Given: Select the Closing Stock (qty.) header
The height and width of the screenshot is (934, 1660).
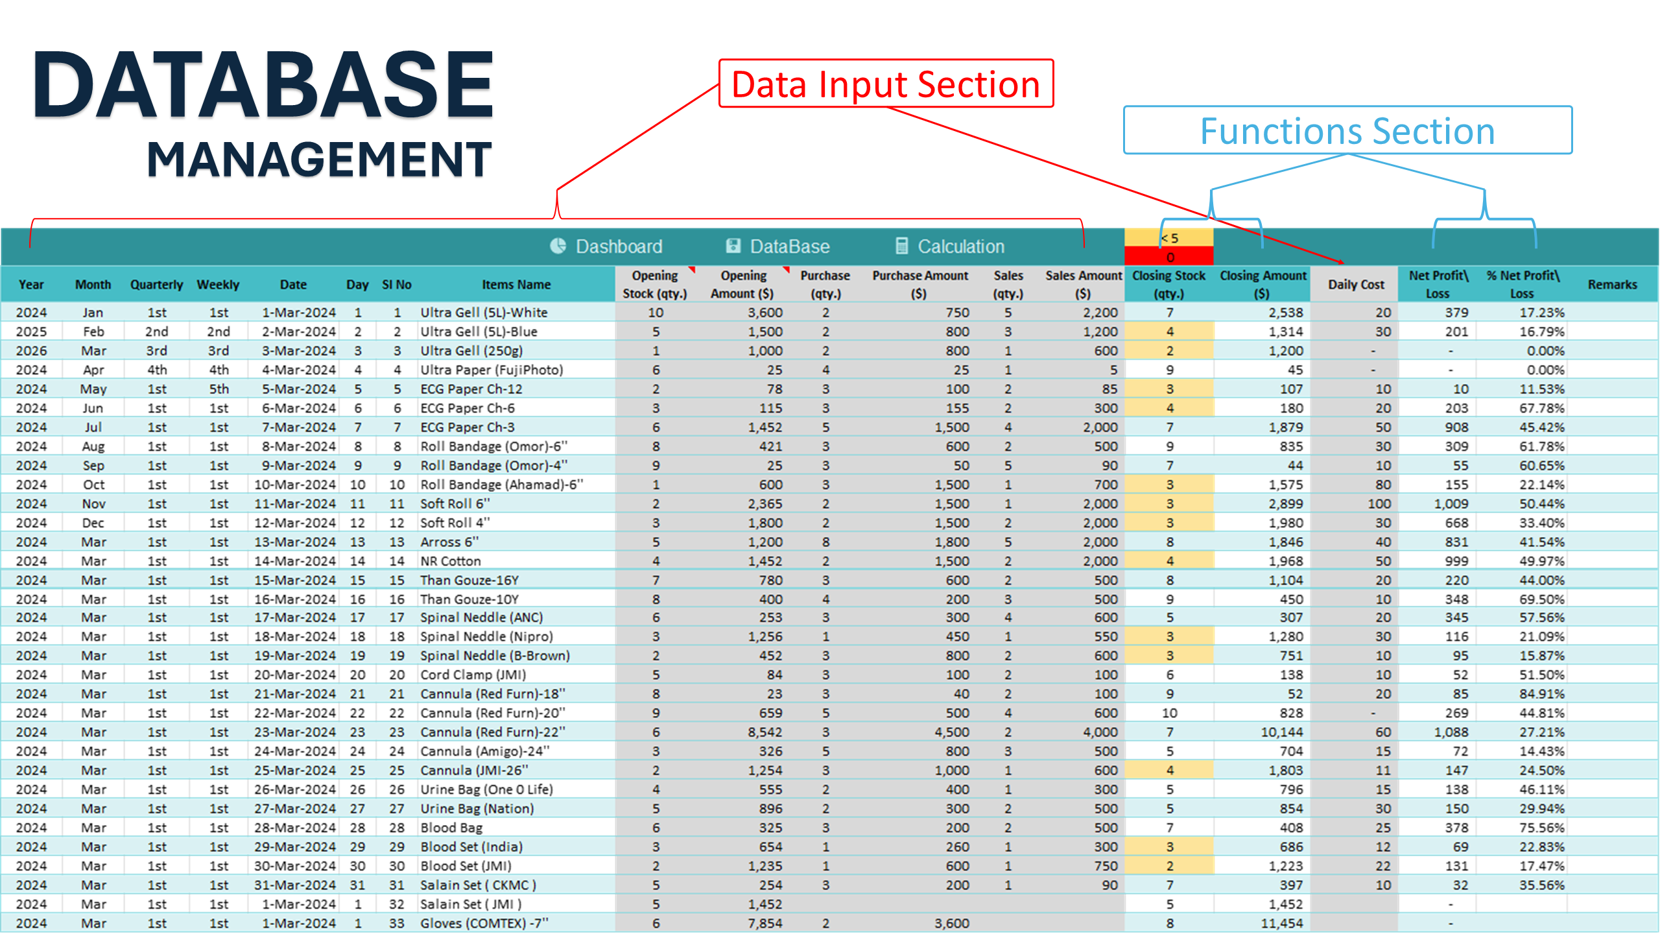Looking at the screenshot, I should click(x=1168, y=284).
